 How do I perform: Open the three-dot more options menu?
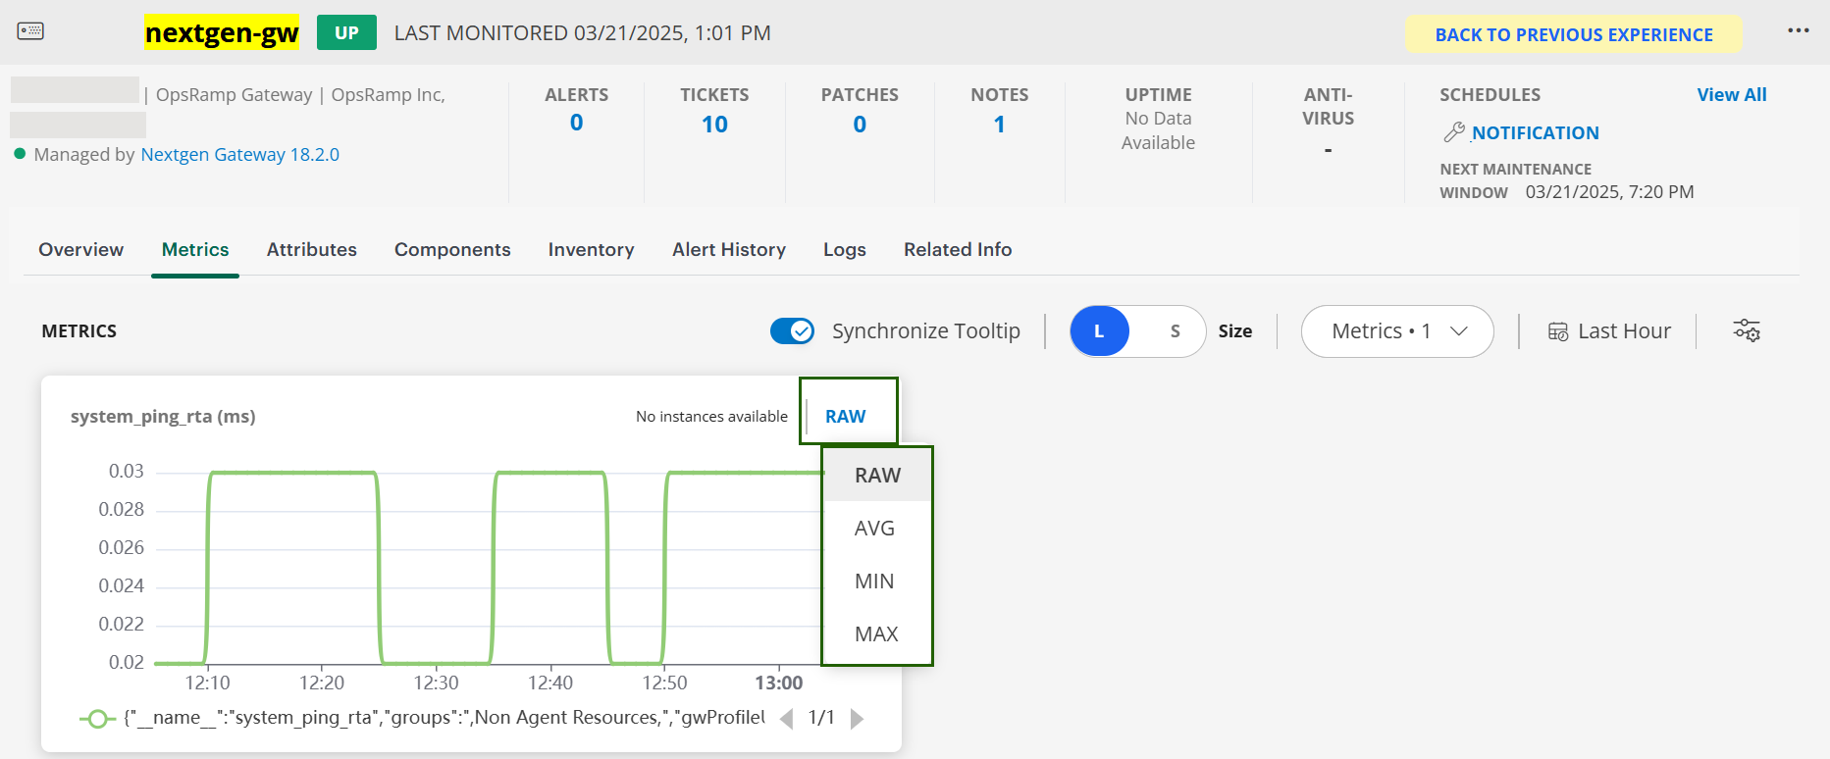1798,30
